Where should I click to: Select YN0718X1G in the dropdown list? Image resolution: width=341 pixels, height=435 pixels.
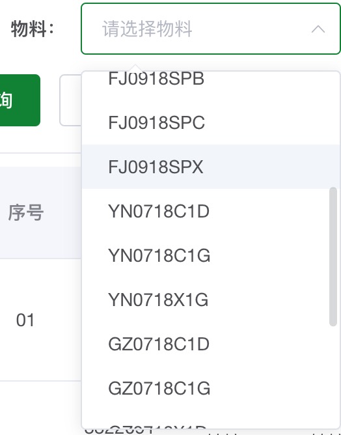tap(211, 300)
